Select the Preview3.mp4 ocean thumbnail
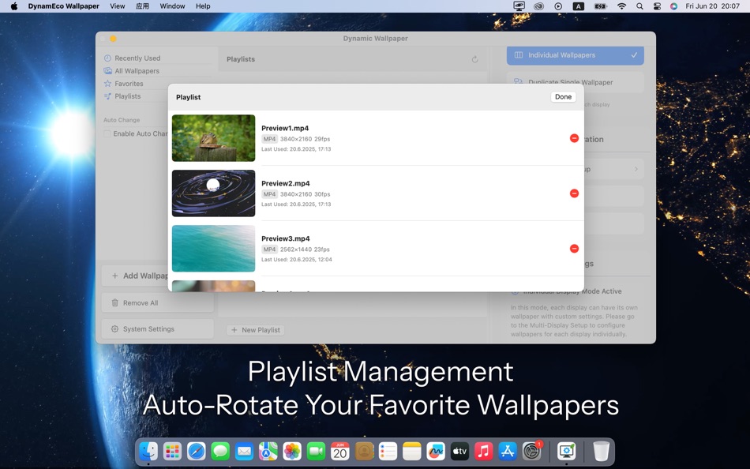The image size is (750, 469). click(x=213, y=249)
